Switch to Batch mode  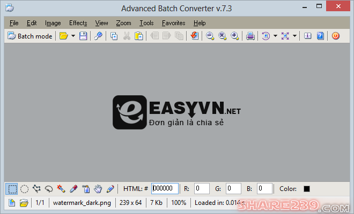pyautogui.click(x=30, y=36)
